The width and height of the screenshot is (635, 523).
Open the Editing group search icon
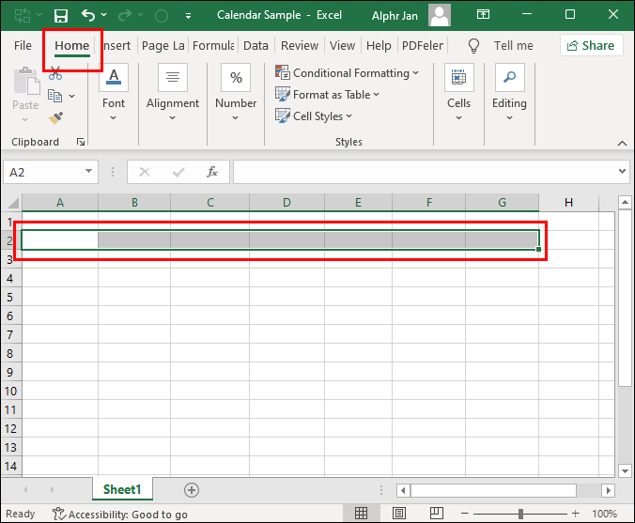(510, 77)
